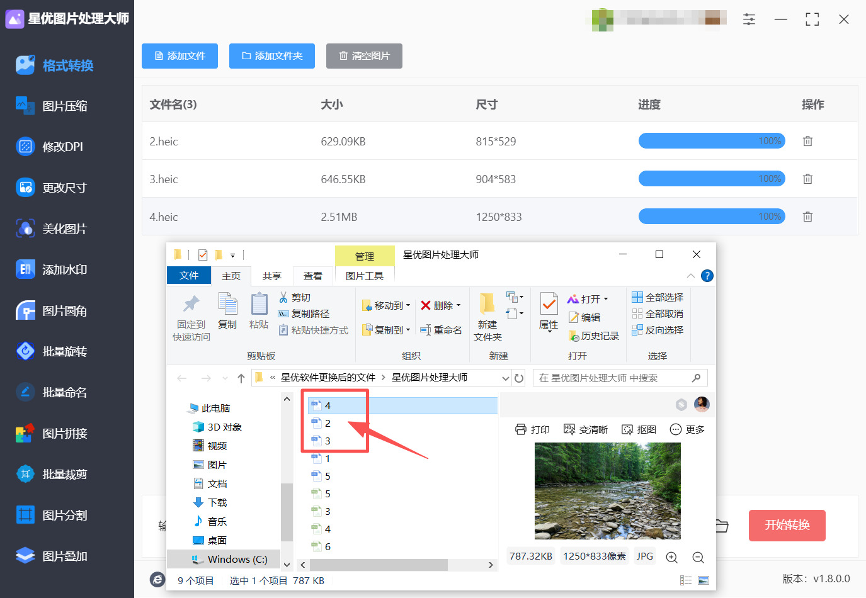Image resolution: width=866 pixels, height=598 pixels.
Task: Click the Explorer search box
Action: 620,378
